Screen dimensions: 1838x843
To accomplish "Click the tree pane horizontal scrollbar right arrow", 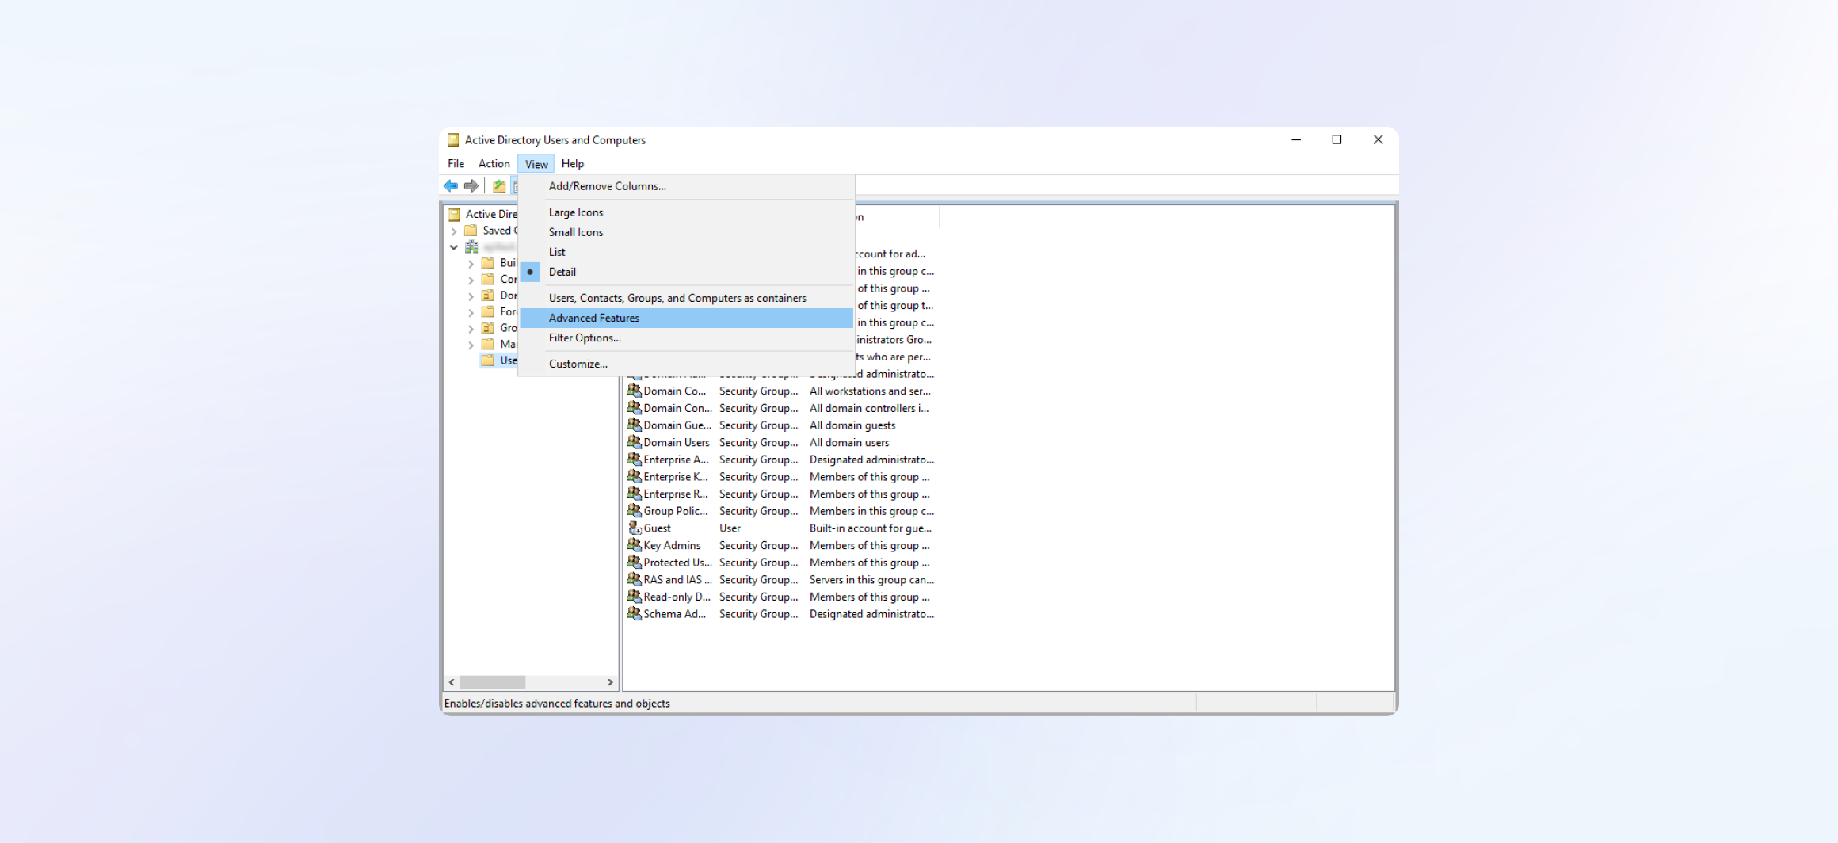I will click(x=610, y=682).
